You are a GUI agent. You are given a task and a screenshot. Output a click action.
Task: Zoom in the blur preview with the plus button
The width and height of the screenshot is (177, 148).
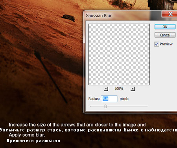coord(133,89)
